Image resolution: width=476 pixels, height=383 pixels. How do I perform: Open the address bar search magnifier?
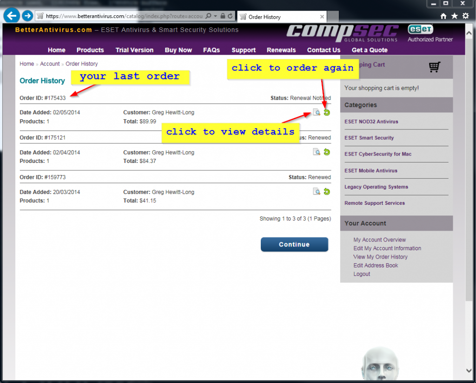pyautogui.click(x=208, y=16)
